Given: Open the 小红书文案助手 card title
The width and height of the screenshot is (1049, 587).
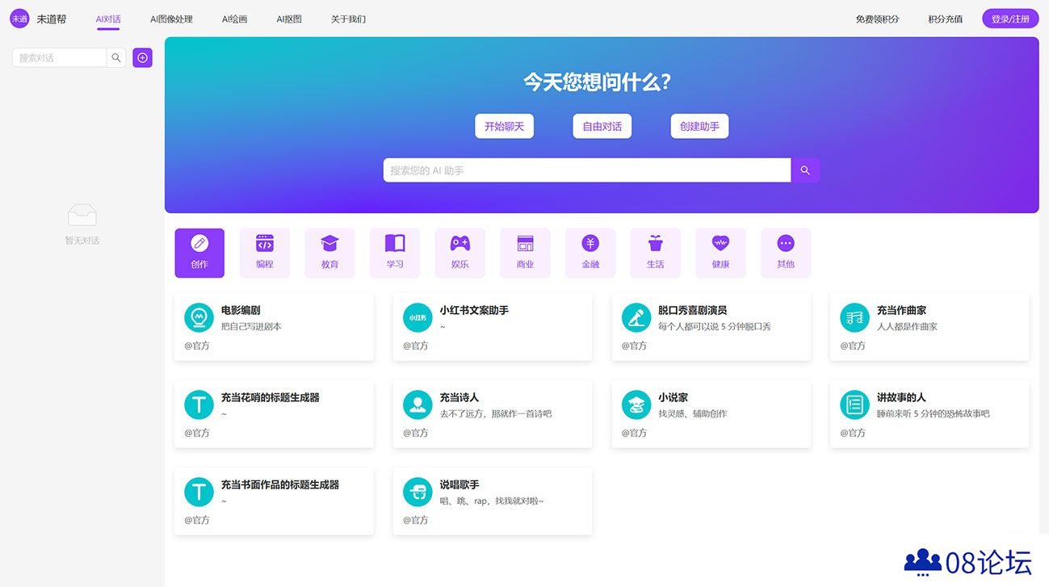Looking at the screenshot, I should click(x=474, y=310).
